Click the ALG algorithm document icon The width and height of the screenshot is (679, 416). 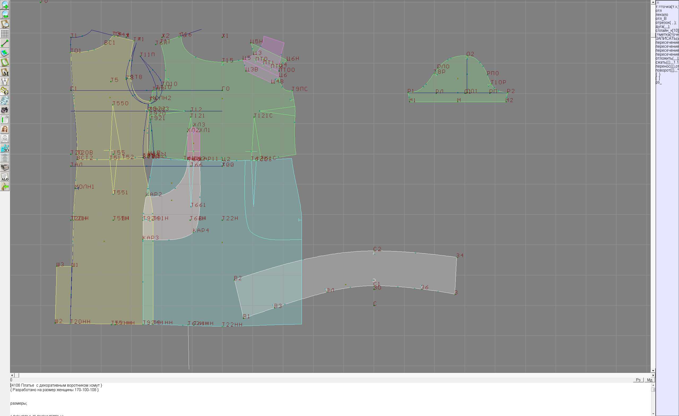pos(5,177)
